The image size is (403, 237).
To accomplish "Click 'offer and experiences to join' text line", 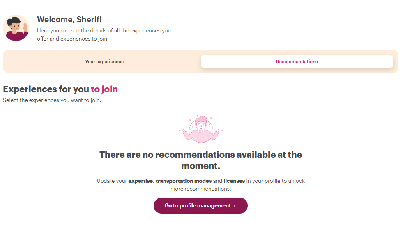I will [73, 39].
